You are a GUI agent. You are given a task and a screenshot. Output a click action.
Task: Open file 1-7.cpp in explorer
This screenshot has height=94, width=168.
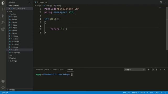click(x=14, y=28)
